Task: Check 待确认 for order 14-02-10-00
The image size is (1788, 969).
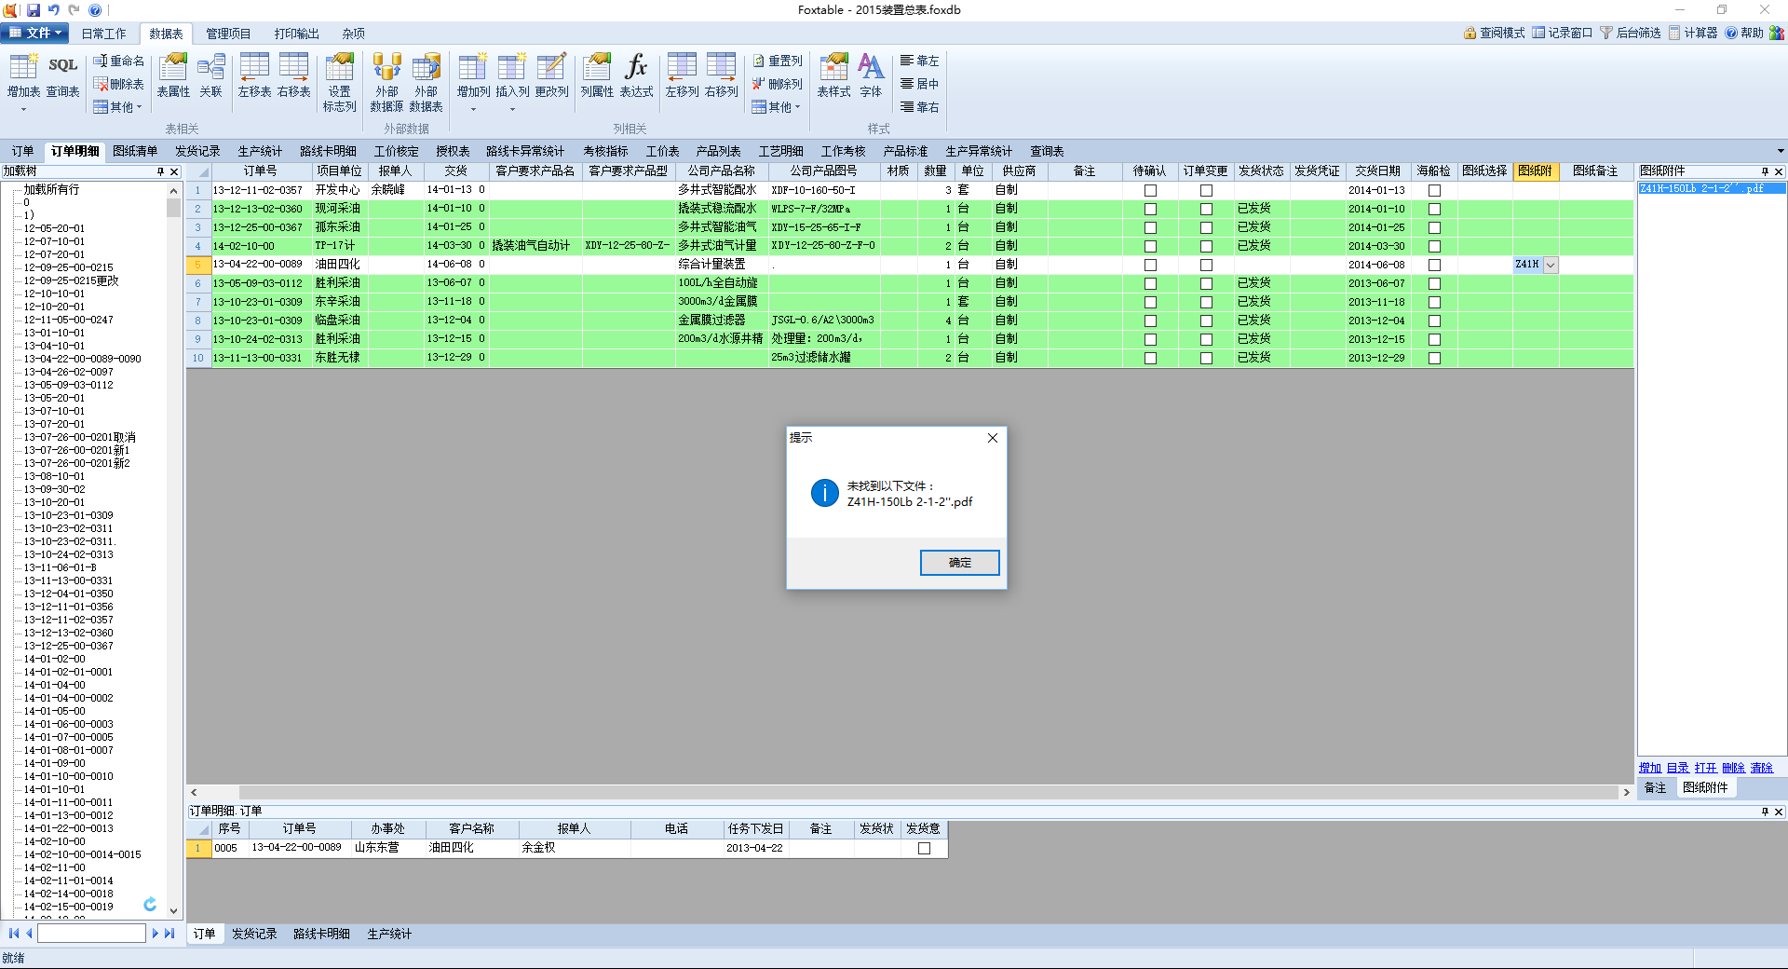Action: (1150, 246)
